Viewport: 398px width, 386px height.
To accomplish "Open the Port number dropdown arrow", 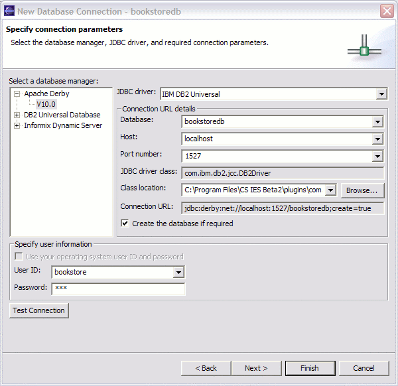I will point(377,156).
